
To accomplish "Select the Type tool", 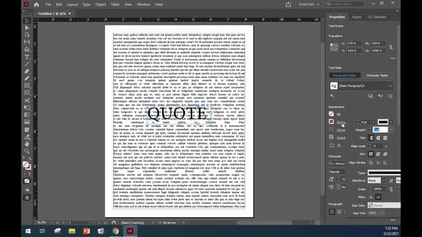I will 26,57.
